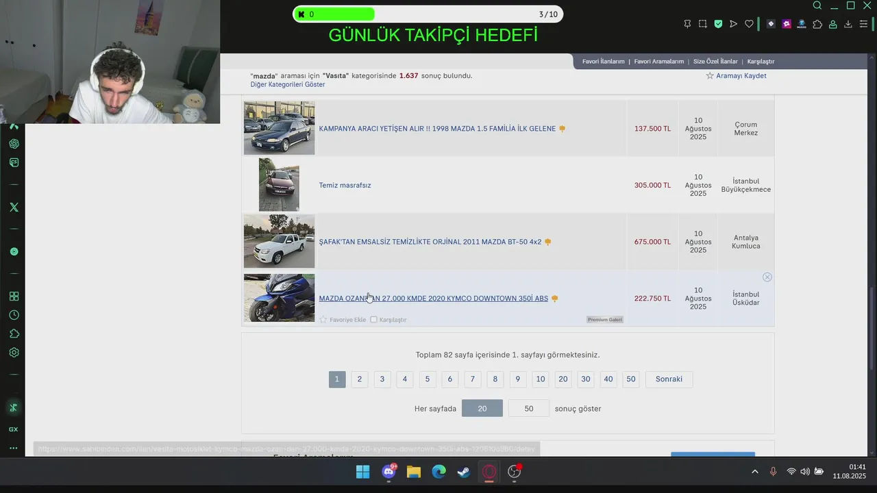Click the Premium Galeri badge

(x=605, y=320)
